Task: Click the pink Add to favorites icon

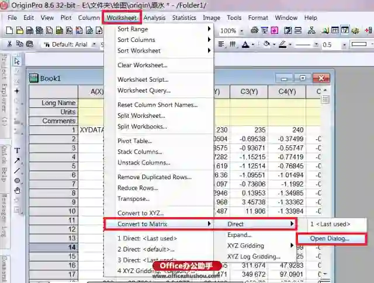Action: [275, 30]
